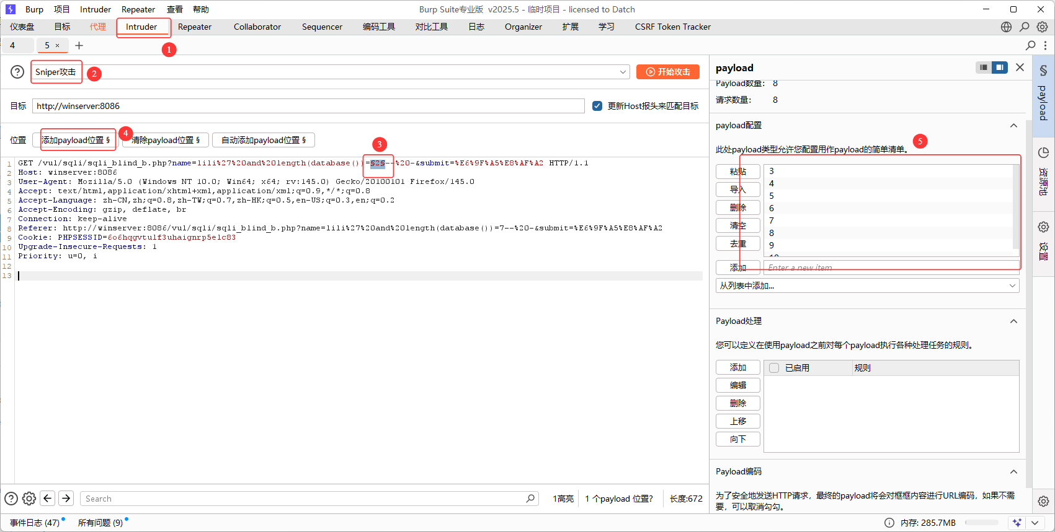Viewport: 1055px width, 532px height.
Task: Focus the 目标 URL input field
Action: pyautogui.click(x=308, y=106)
